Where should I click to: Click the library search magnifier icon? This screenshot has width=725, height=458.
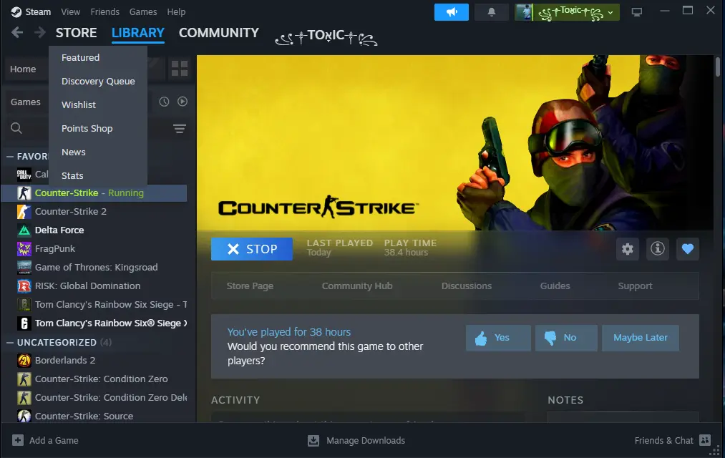pyautogui.click(x=16, y=128)
